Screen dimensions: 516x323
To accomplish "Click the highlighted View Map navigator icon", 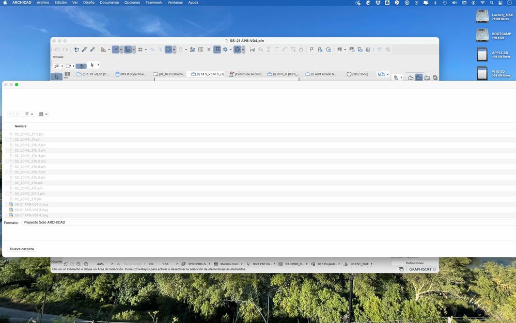I will click(418, 77).
